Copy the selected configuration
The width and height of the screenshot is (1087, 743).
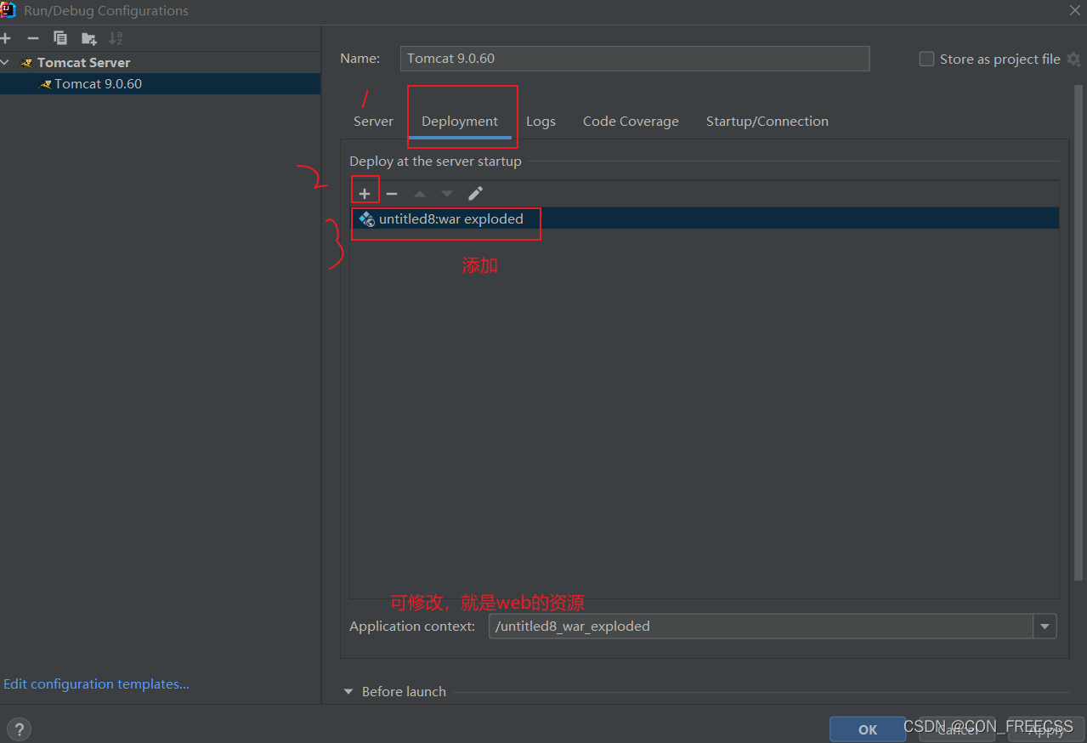(60, 38)
